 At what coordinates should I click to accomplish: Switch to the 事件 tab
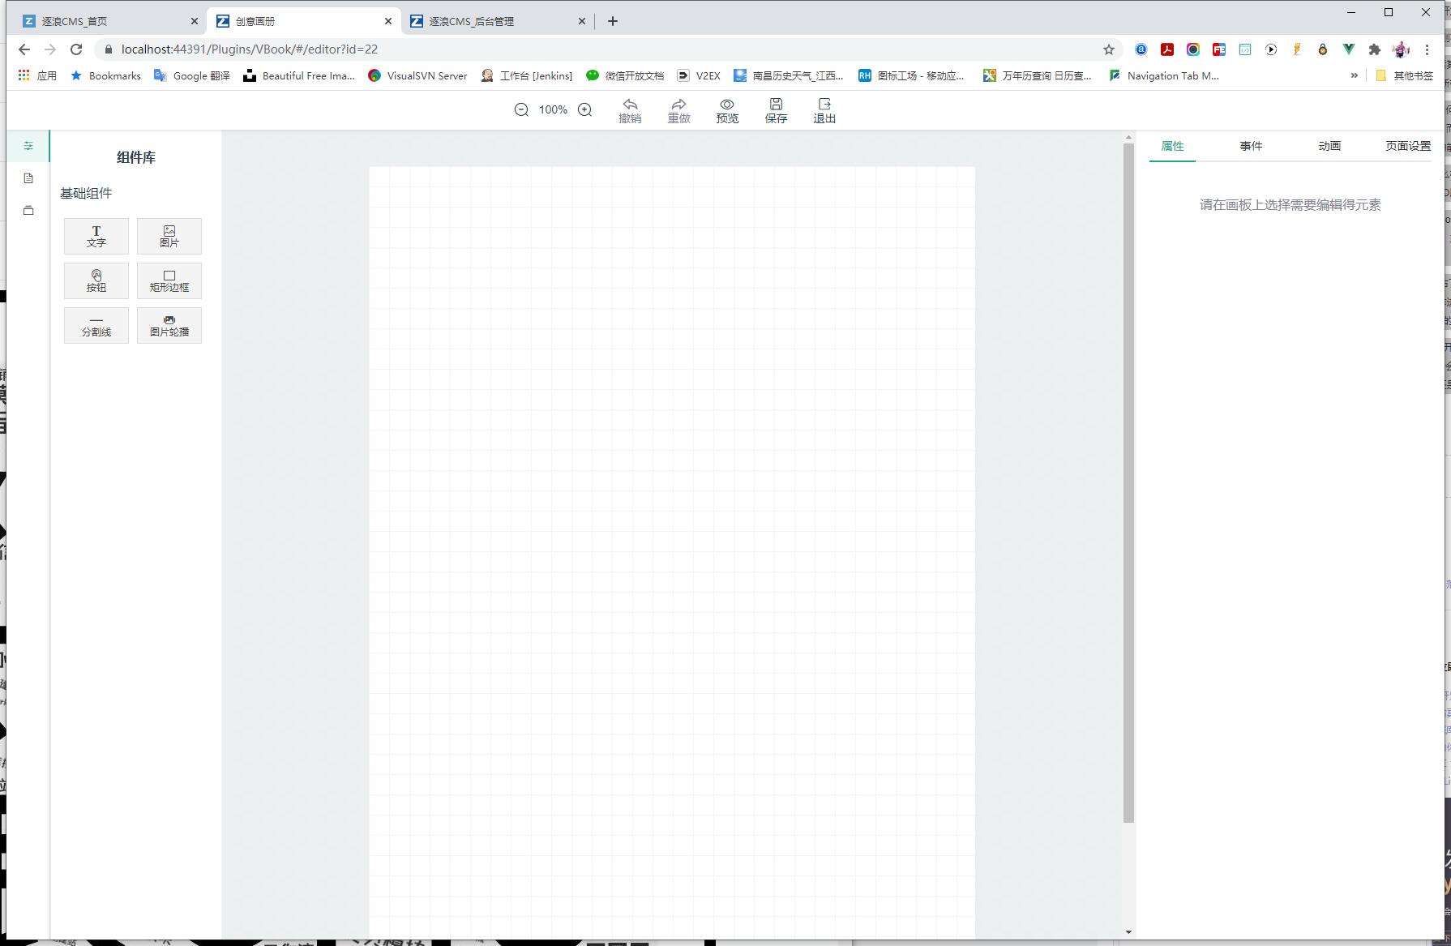click(x=1251, y=146)
